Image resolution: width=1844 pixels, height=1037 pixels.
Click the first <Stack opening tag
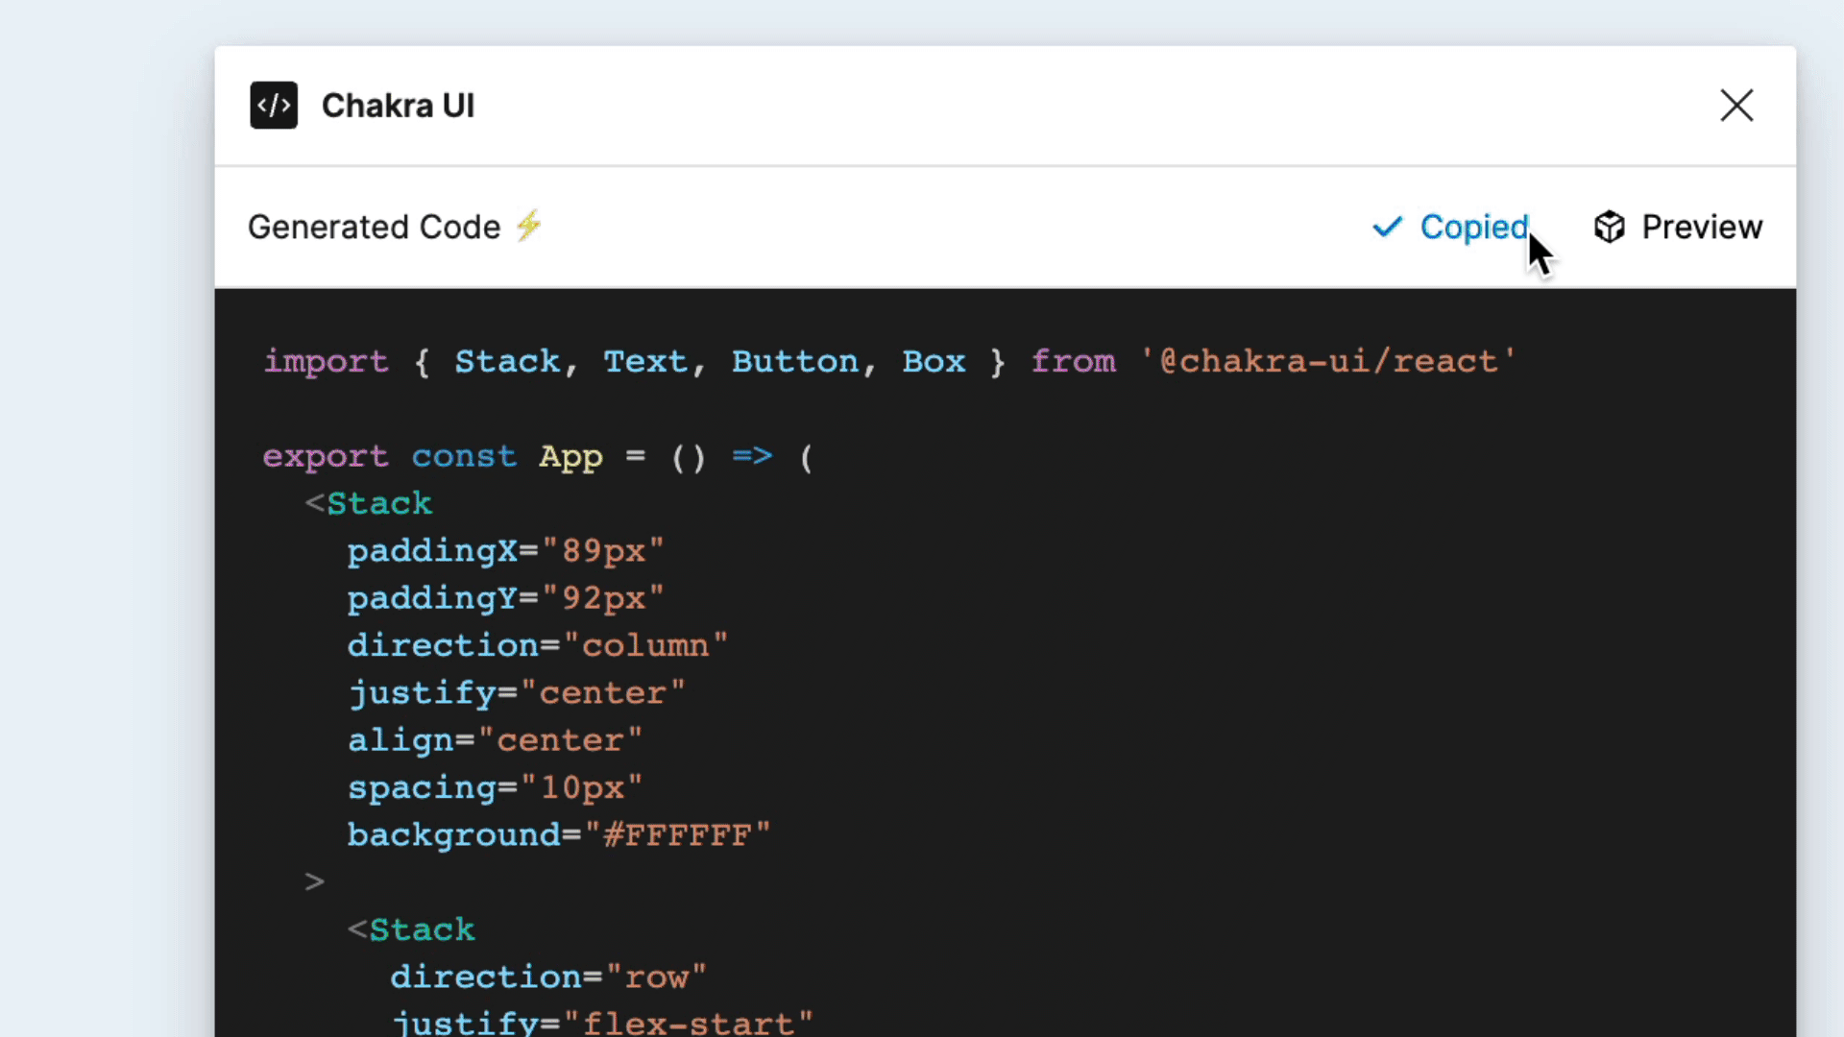tap(369, 503)
